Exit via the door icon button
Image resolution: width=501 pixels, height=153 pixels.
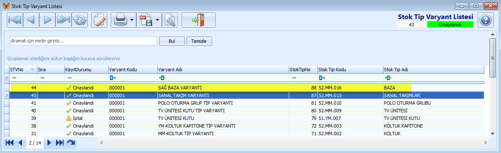199,20
